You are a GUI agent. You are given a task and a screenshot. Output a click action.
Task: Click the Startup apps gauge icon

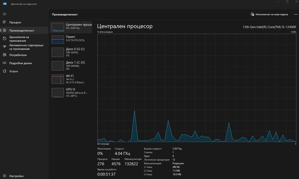[4, 47]
